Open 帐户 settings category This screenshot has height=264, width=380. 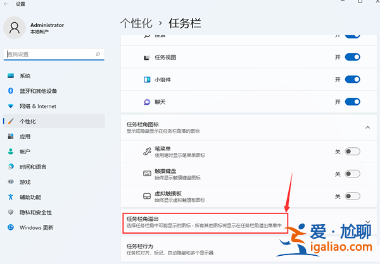54,152
